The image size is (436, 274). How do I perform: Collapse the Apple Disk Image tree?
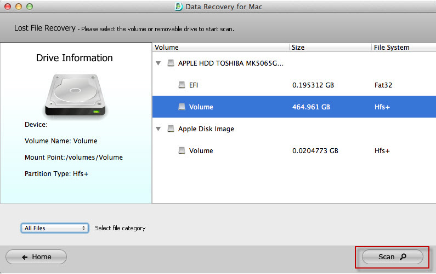pos(158,129)
